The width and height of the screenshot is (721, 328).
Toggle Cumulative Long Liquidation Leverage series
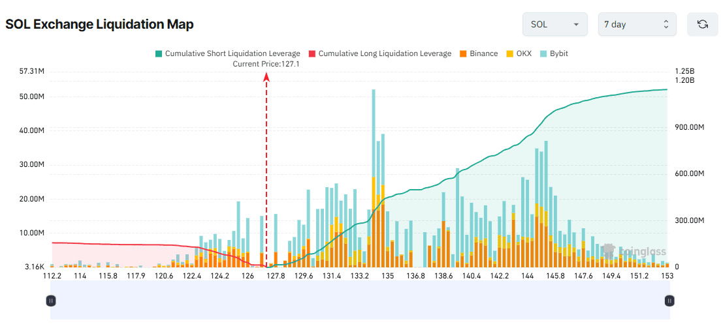click(379, 53)
